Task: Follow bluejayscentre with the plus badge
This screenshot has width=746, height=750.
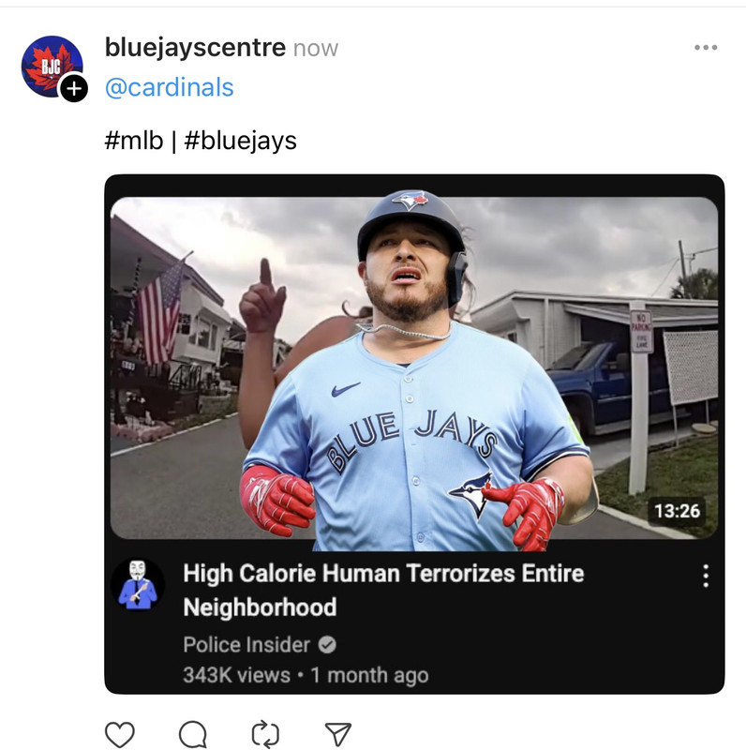Action: [x=74, y=88]
